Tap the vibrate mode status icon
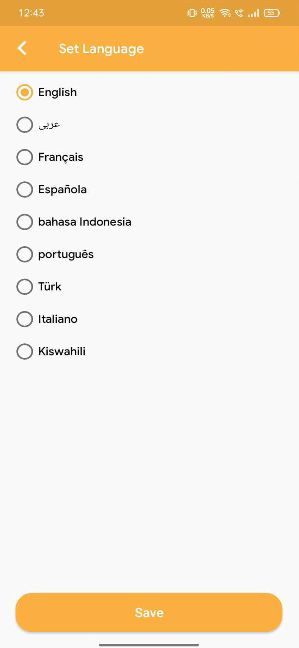The height and width of the screenshot is (648, 299). pos(191,13)
